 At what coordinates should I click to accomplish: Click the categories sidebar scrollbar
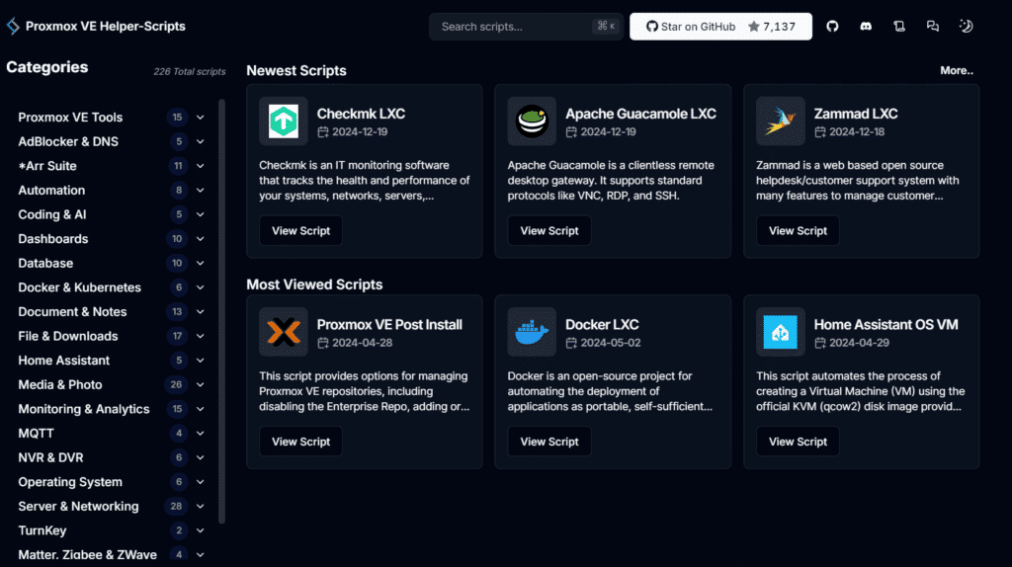pyautogui.click(x=222, y=311)
